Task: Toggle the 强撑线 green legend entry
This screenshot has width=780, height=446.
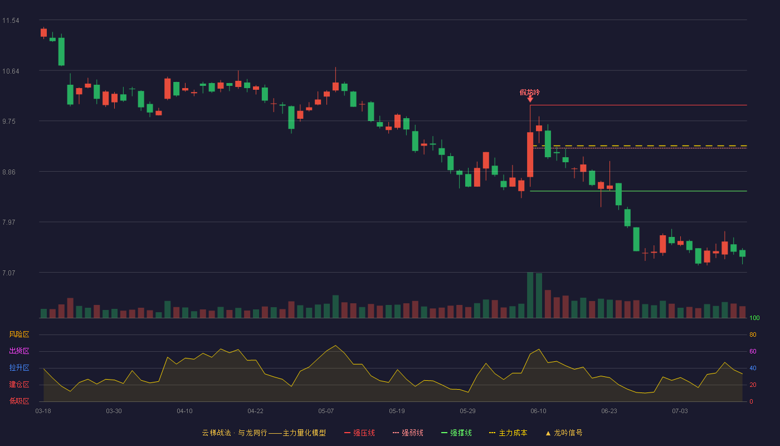Action: [x=456, y=433]
